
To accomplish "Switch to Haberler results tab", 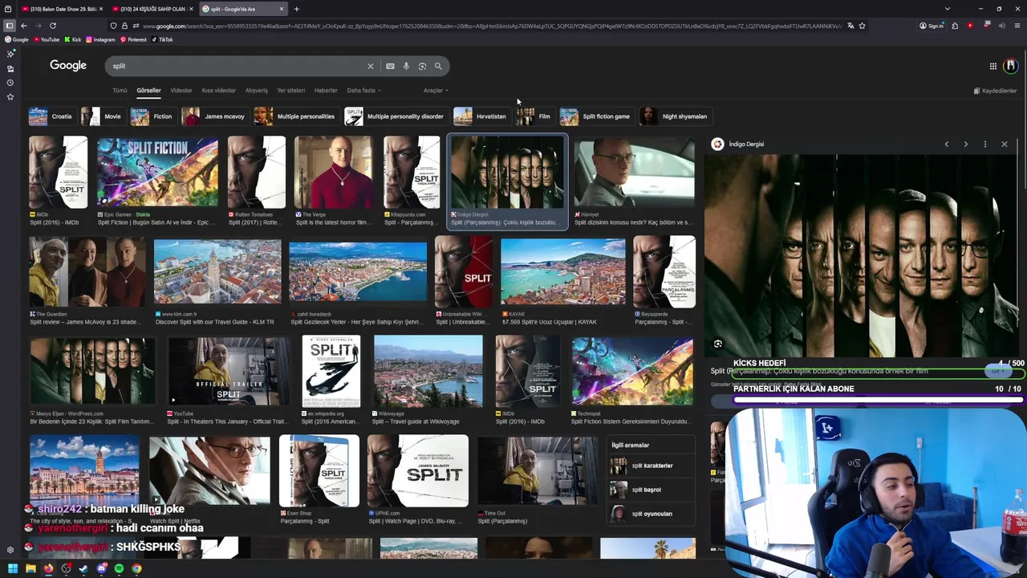I will click(x=326, y=91).
